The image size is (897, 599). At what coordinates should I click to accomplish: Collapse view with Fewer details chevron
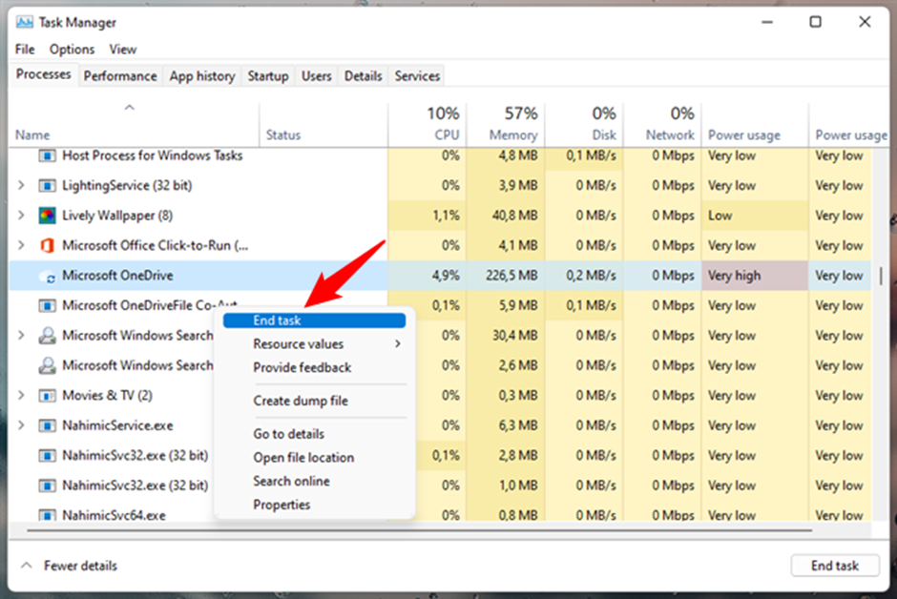[x=26, y=566]
